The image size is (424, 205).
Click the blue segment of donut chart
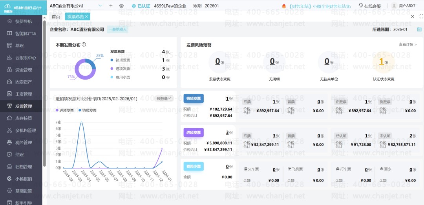pos(92,64)
